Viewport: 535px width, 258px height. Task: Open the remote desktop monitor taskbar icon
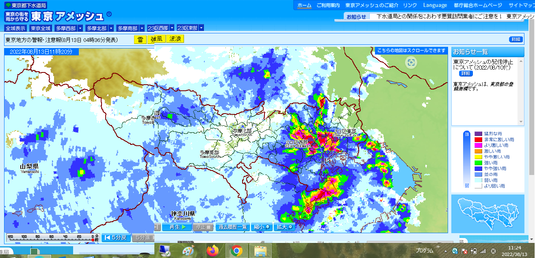click(165, 251)
